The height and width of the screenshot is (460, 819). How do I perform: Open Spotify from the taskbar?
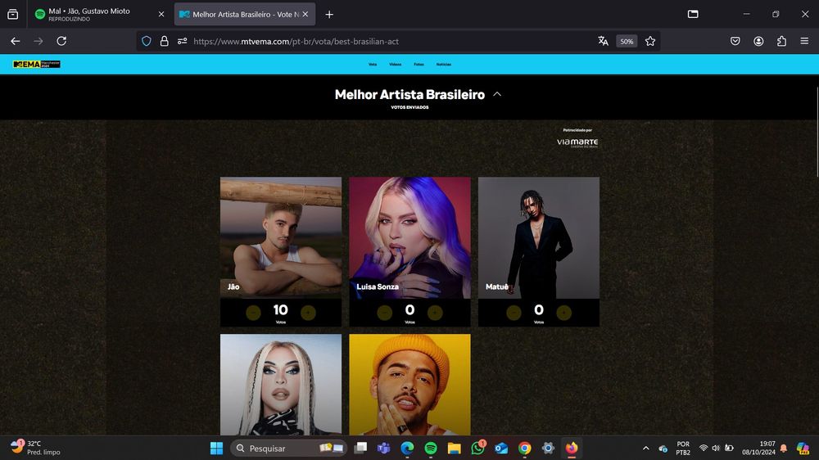coord(431,448)
